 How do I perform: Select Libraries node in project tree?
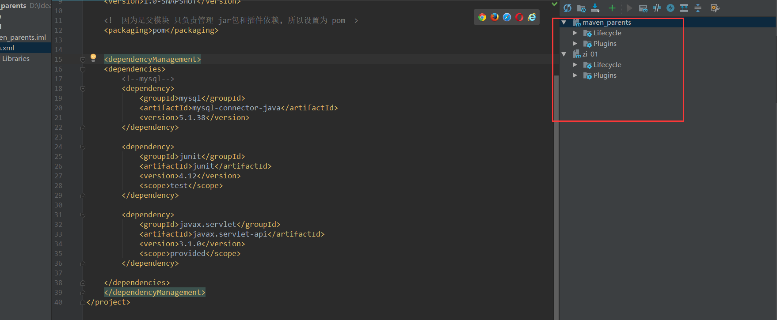(x=16, y=58)
